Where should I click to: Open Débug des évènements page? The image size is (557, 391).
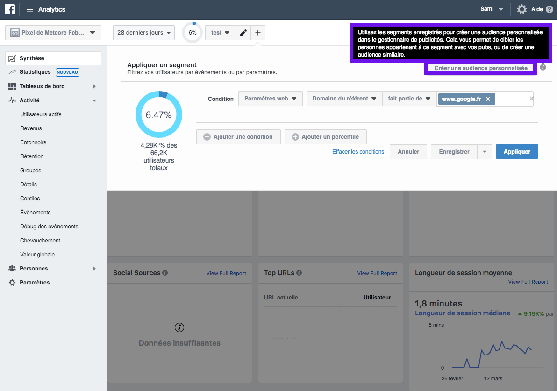(x=49, y=227)
